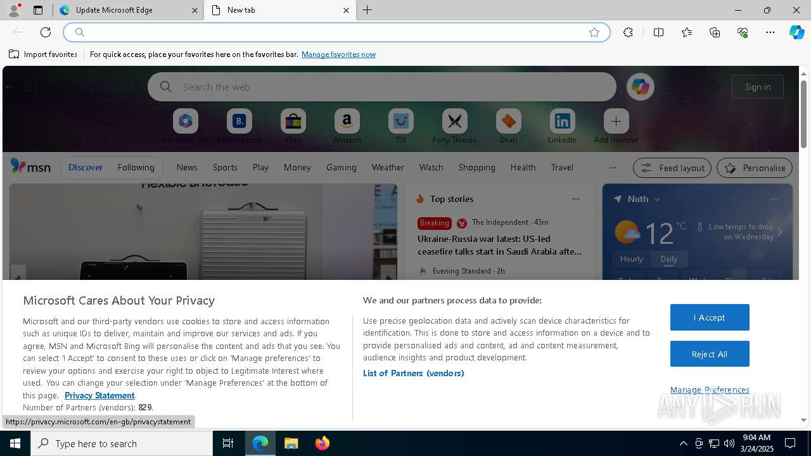Open Browser essentials icon

(743, 32)
